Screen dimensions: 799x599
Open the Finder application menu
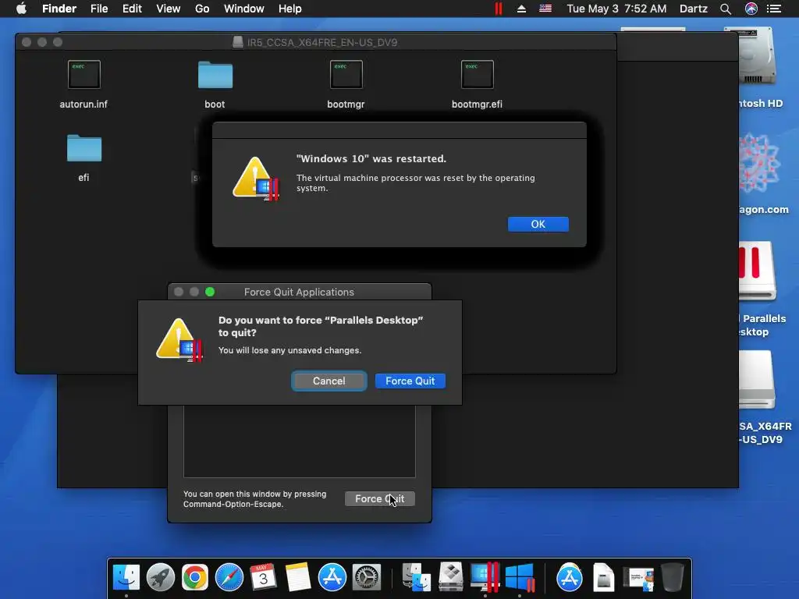(x=59, y=9)
